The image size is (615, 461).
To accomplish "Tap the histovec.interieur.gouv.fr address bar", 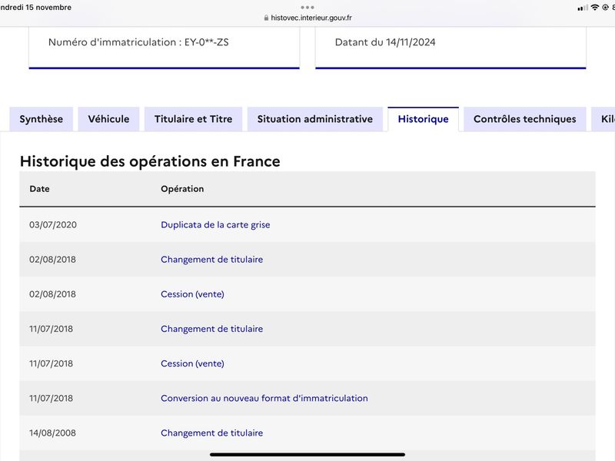I will (x=307, y=18).
